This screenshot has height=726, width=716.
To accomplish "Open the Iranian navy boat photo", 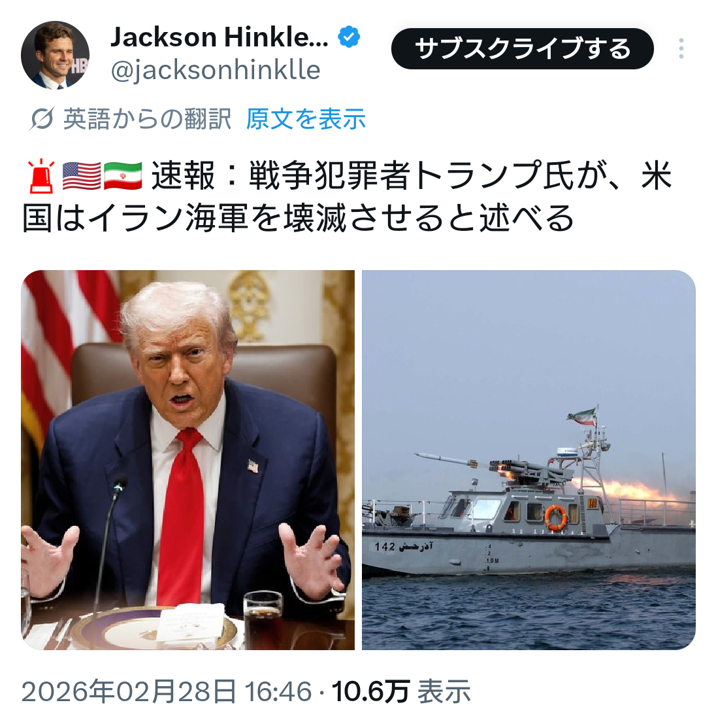I will (529, 460).
